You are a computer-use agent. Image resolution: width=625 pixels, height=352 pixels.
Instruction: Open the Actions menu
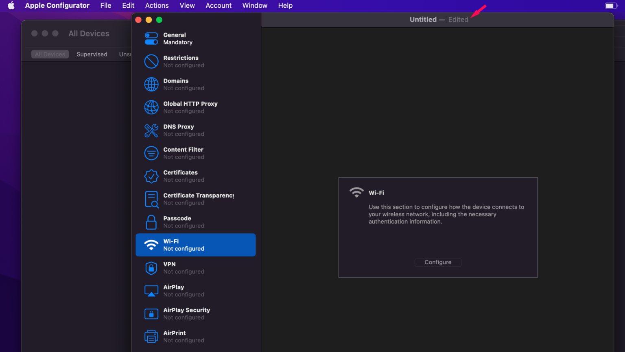pos(157,6)
